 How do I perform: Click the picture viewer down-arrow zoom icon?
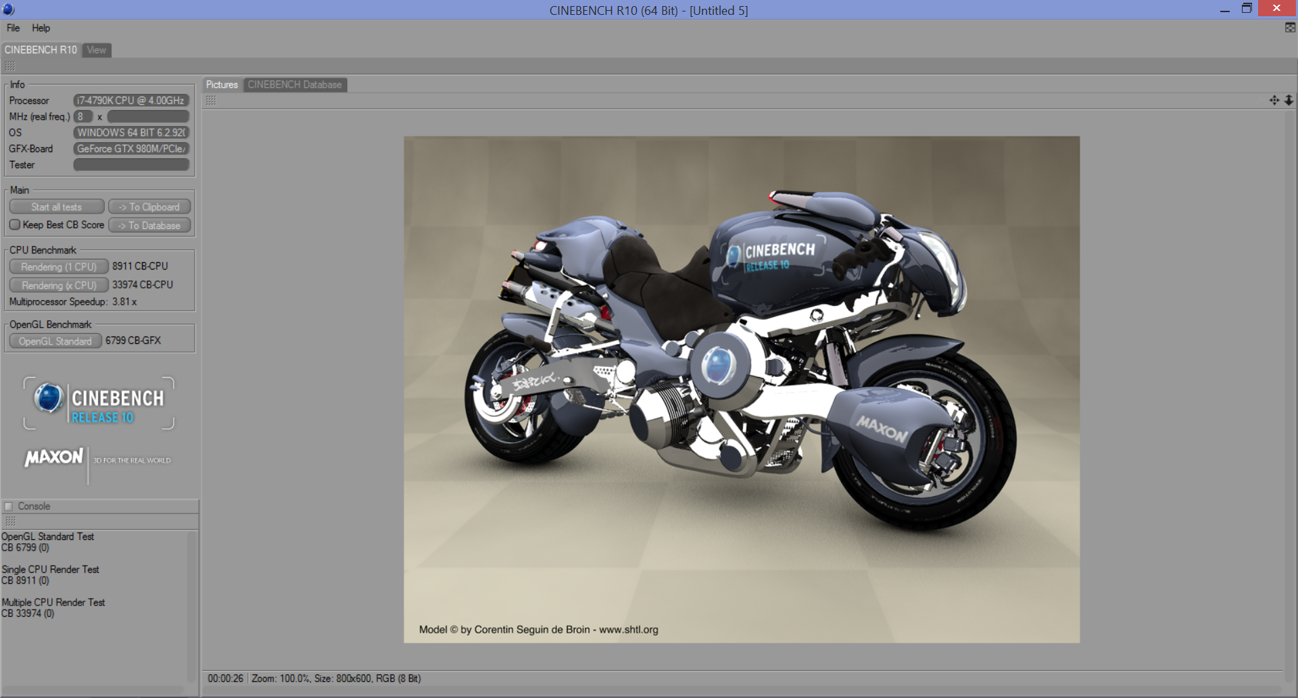coord(1289,100)
